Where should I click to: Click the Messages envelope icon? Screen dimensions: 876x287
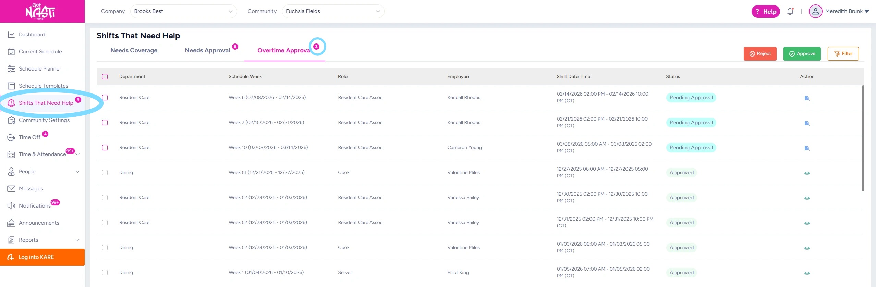(x=11, y=189)
